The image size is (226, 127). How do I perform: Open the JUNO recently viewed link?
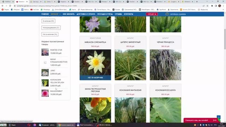tap(53, 71)
